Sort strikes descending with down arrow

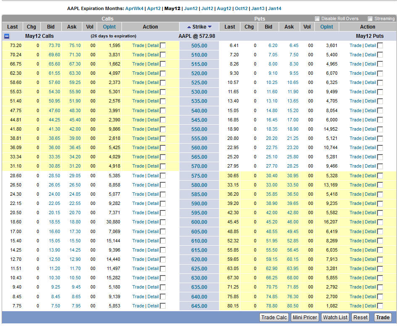(210, 27)
